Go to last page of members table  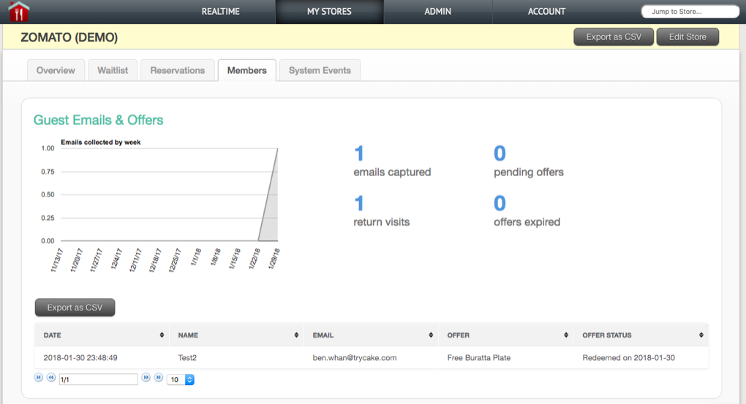(159, 378)
